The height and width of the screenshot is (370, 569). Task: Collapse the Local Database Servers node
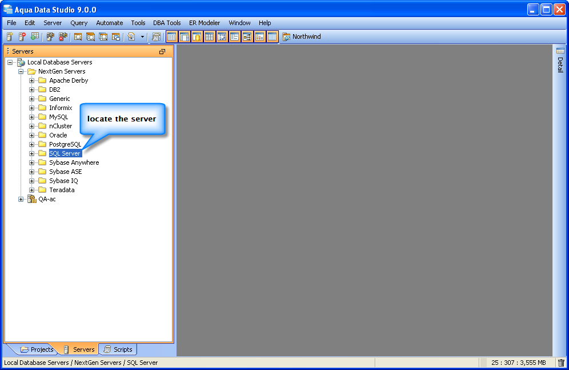click(10, 62)
